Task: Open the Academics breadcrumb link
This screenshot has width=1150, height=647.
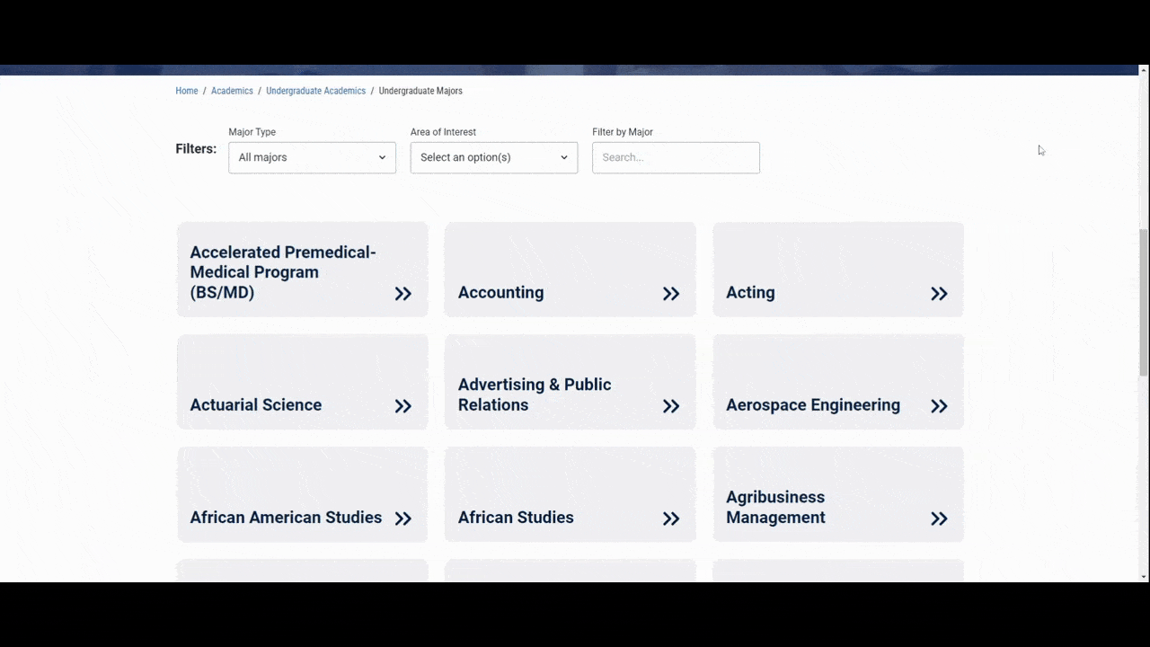Action: point(232,91)
